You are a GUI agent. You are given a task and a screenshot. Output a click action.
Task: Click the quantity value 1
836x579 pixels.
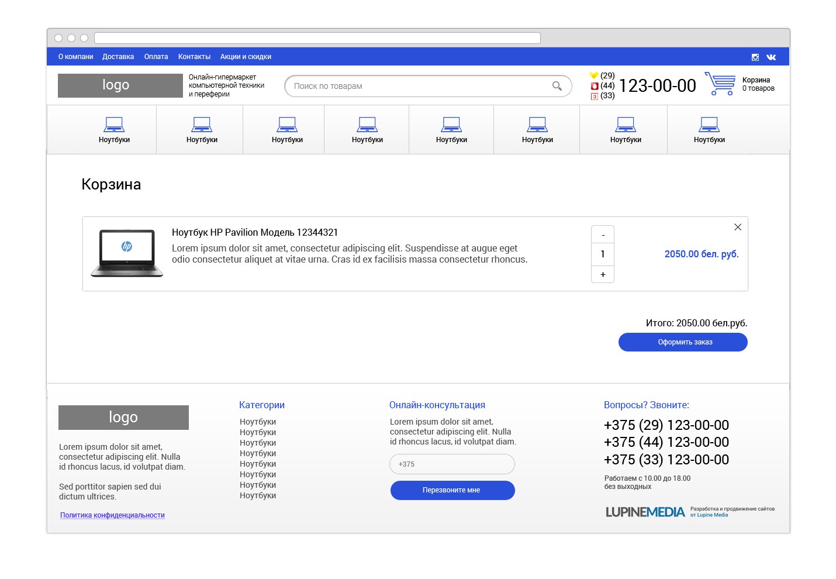[x=603, y=254]
